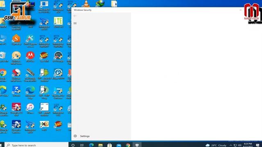
Task: Open Settings in Windows Security sidebar
Action: [81, 136]
